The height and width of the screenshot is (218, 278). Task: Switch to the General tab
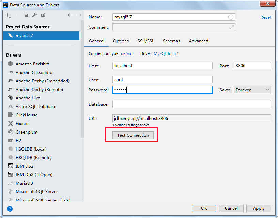coord(97,41)
